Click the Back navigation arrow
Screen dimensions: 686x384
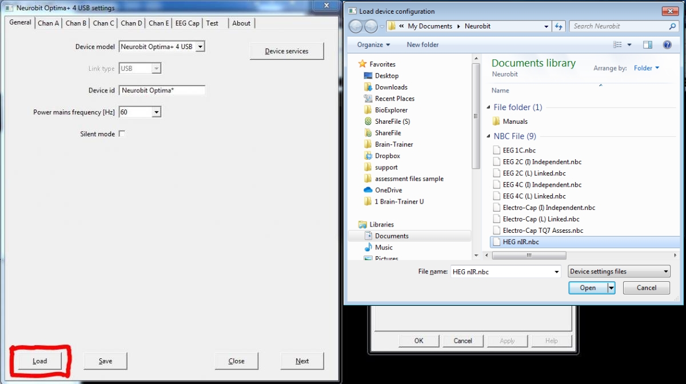356,26
